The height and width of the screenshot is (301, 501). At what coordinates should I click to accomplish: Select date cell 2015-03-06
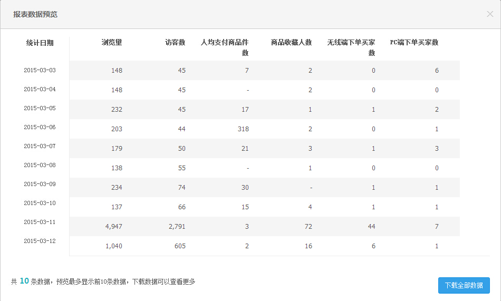[40, 127]
